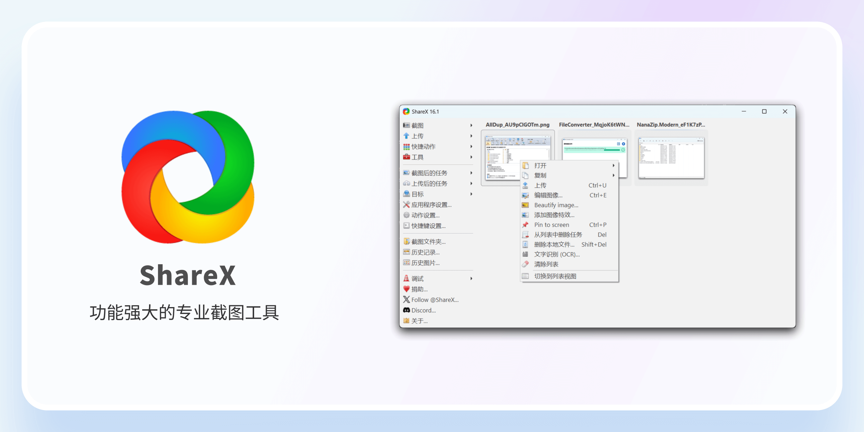Open 动作设置... in sidebar
864x432 pixels.
pyautogui.click(x=438, y=215)
